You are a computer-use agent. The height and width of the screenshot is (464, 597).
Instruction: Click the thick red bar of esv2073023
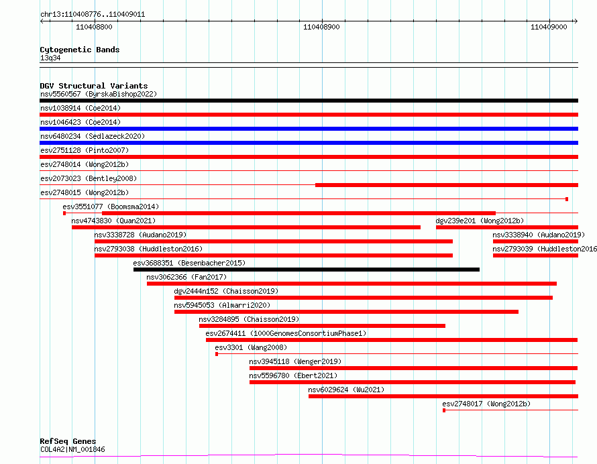[x=447, y=185]
